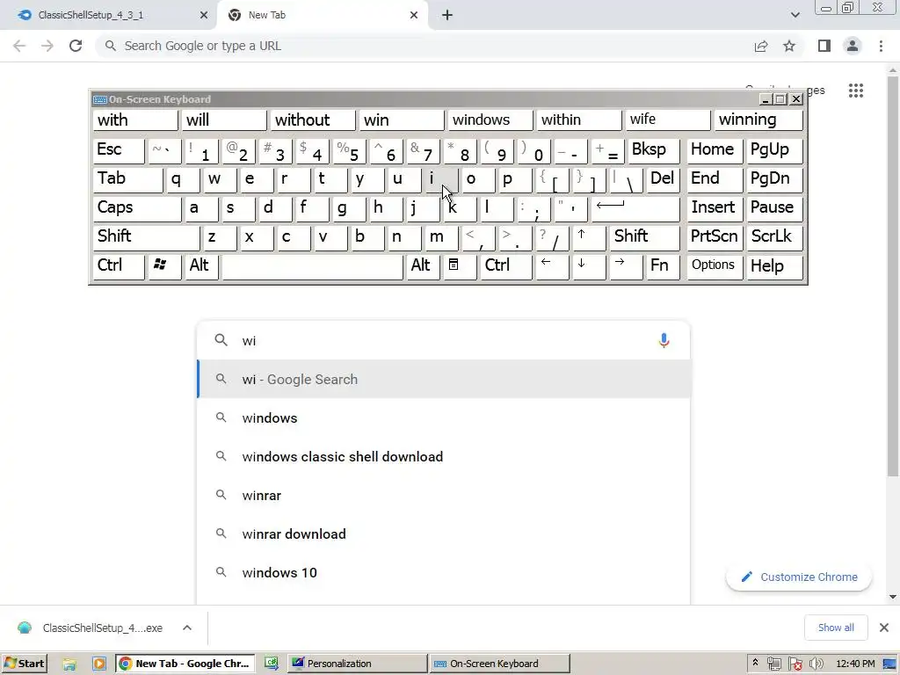
Task: Switch to the ClassicShellSetup_4_3_1 tab
Action: [x=108, y=15]
